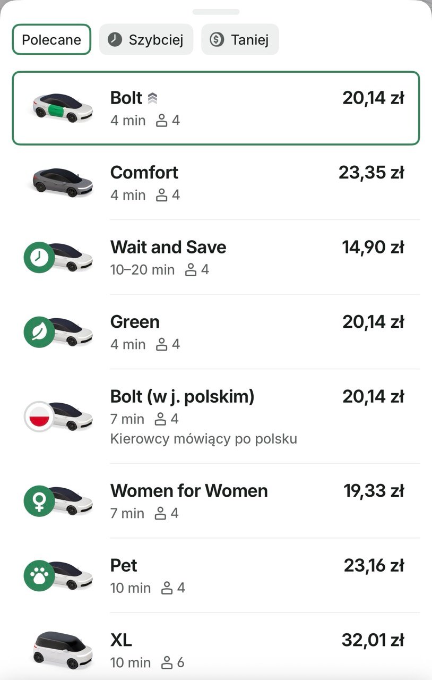Tap the green leaf icon for Green ride
This screenshot has width=432, height=680.
39,332
